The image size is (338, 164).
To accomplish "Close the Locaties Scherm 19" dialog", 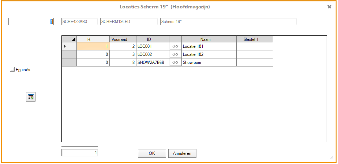I will (329, 7).
